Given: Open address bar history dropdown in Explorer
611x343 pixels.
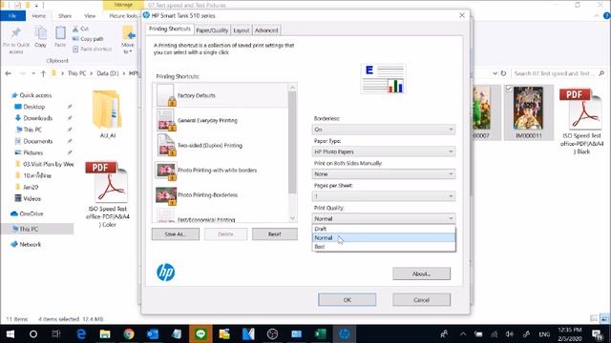Looking at the screenshot, I should click(x=495, y=73).
